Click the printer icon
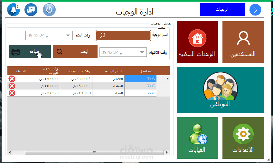The height and width of the screenshot is (163, 273). click(16, 52)
